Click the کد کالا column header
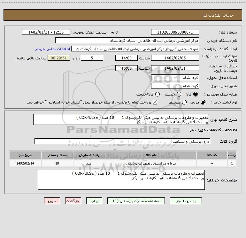The height and width of the screenshot is (238, 246). coord(212,155)
